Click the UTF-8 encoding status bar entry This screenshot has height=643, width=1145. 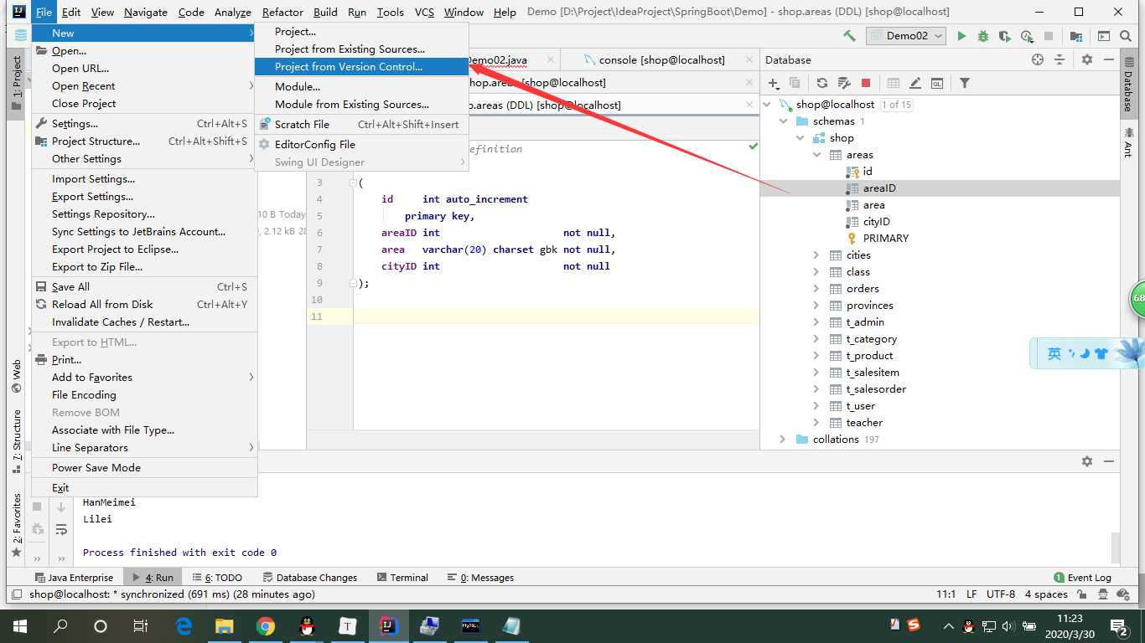(1001, 594)
